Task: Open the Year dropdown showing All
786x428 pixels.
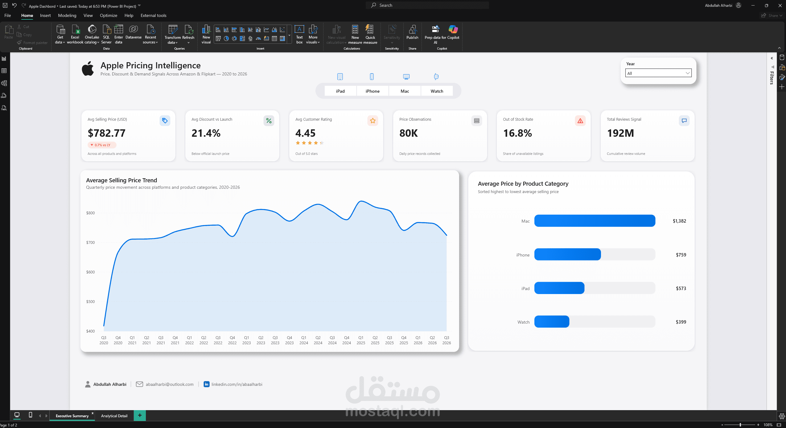Action: pyautogui.click(x=658, y=73)
